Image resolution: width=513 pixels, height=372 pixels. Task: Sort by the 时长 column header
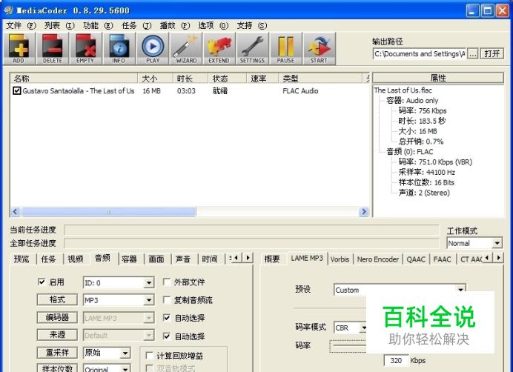click(x=191, y=79)
